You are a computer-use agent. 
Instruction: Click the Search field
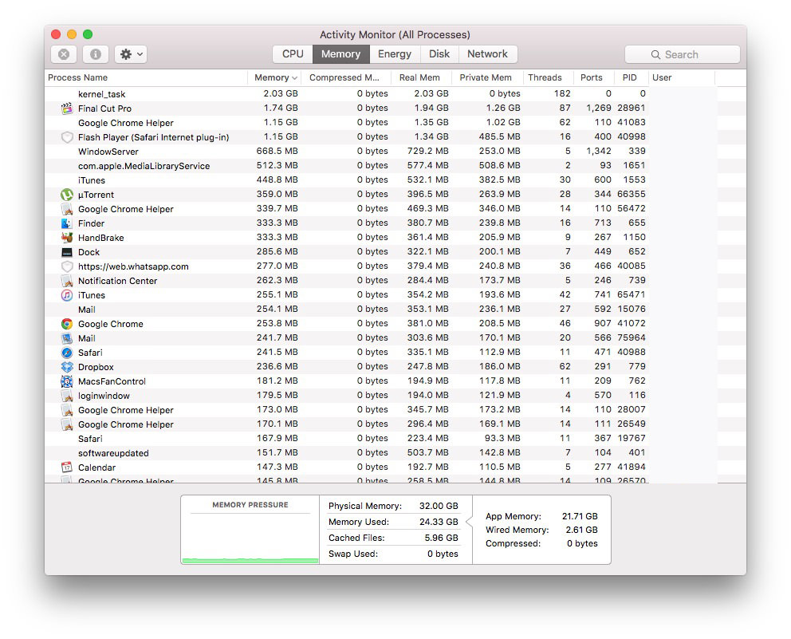coord(682,54)
